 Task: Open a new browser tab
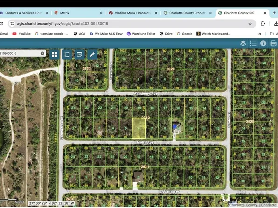pyautogui.click(x=274, y=13)
